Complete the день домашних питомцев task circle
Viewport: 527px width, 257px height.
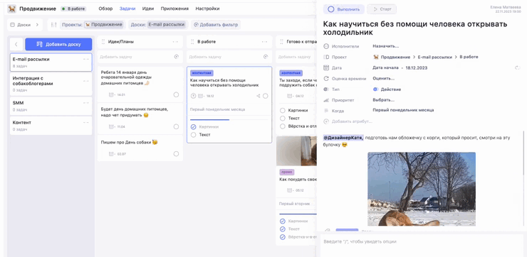[x=176, y=126]
